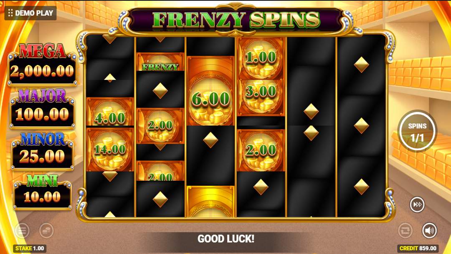Open the faded hamburger menu icon
This screenshot has height=254, width=451.
click(x=22, y=230)
